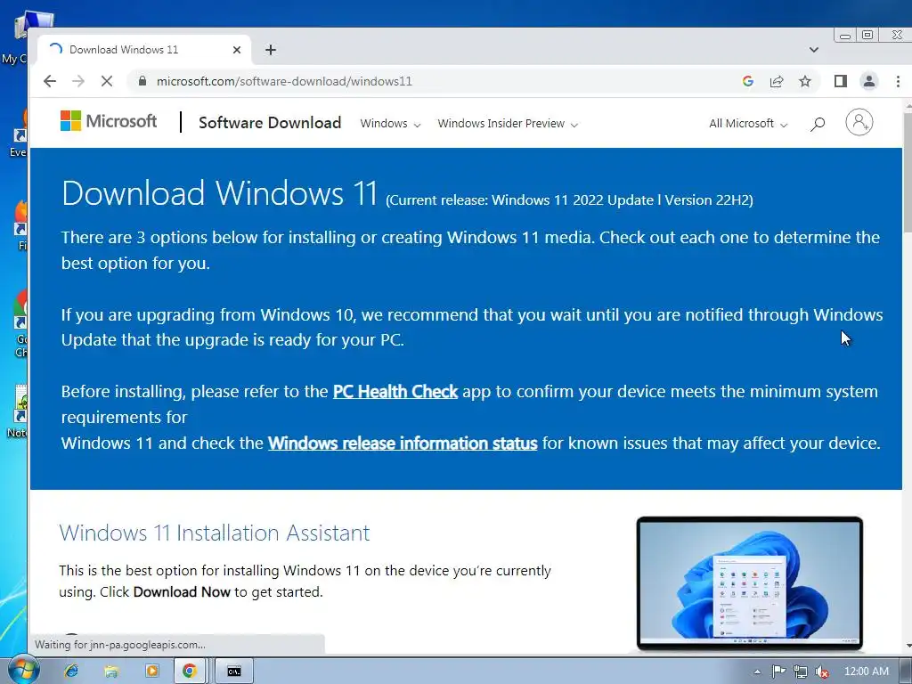Open Chrome three-dot menu
The width and height of the screenshot is (912, 684).
[x=898, y=81]
